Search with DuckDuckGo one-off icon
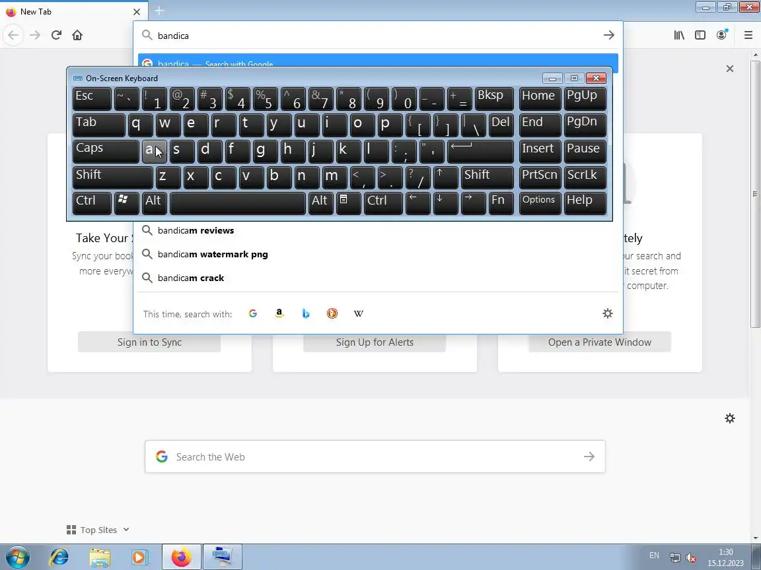The image size is (761, 570). coord(332,313)
